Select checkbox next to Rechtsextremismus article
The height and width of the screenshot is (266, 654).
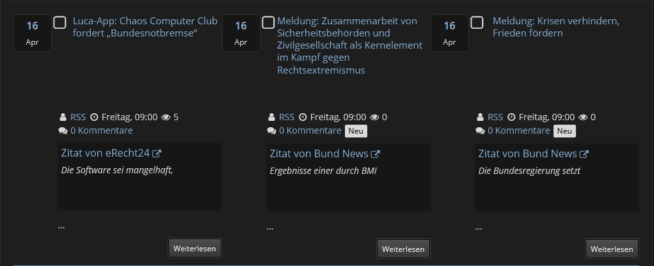[268, 22]
